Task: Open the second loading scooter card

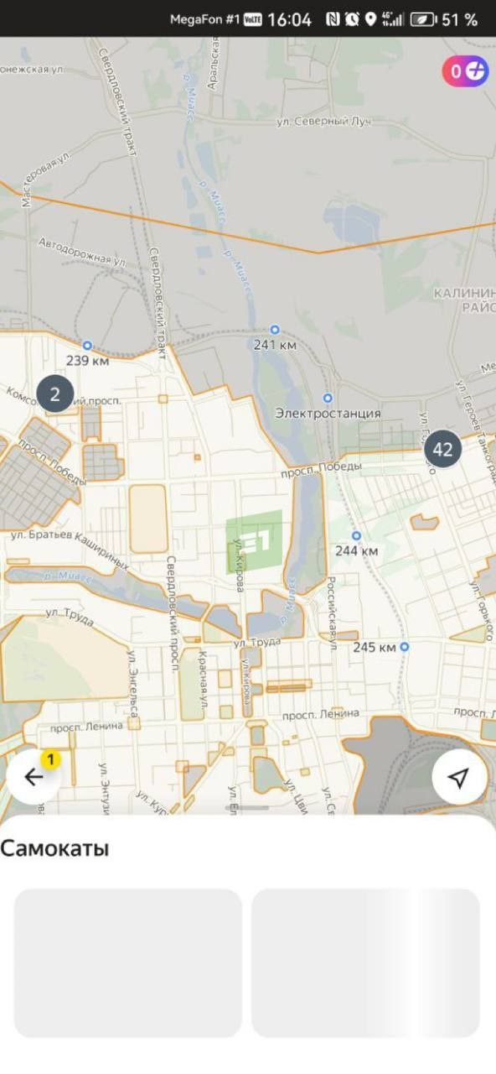Action: (365, 963)
